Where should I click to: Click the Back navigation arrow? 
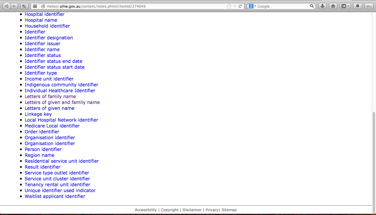pos(6,6)
